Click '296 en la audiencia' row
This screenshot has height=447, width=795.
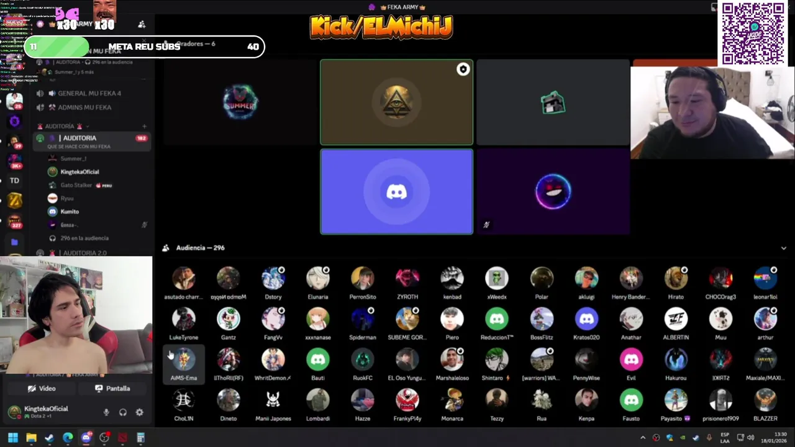tap(84, 238)
